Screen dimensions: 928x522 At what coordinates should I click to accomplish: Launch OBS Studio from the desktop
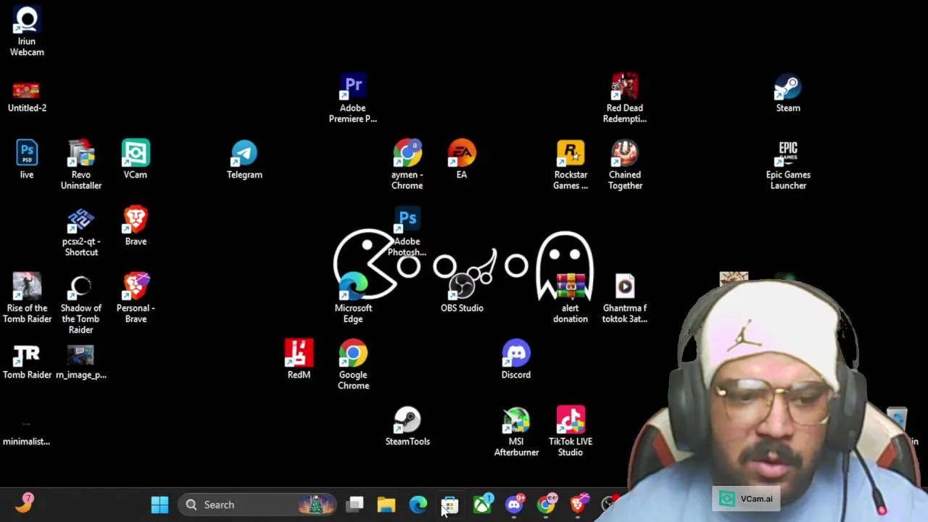pos(462,293)
